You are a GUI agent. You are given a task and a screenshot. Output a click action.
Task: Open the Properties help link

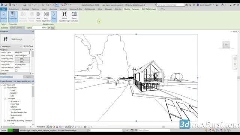coord(7,76)
